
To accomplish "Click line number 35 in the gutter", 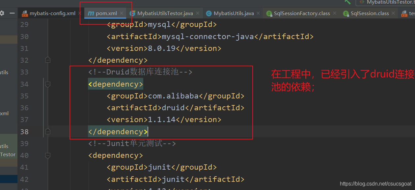I will tap(24, 96).
